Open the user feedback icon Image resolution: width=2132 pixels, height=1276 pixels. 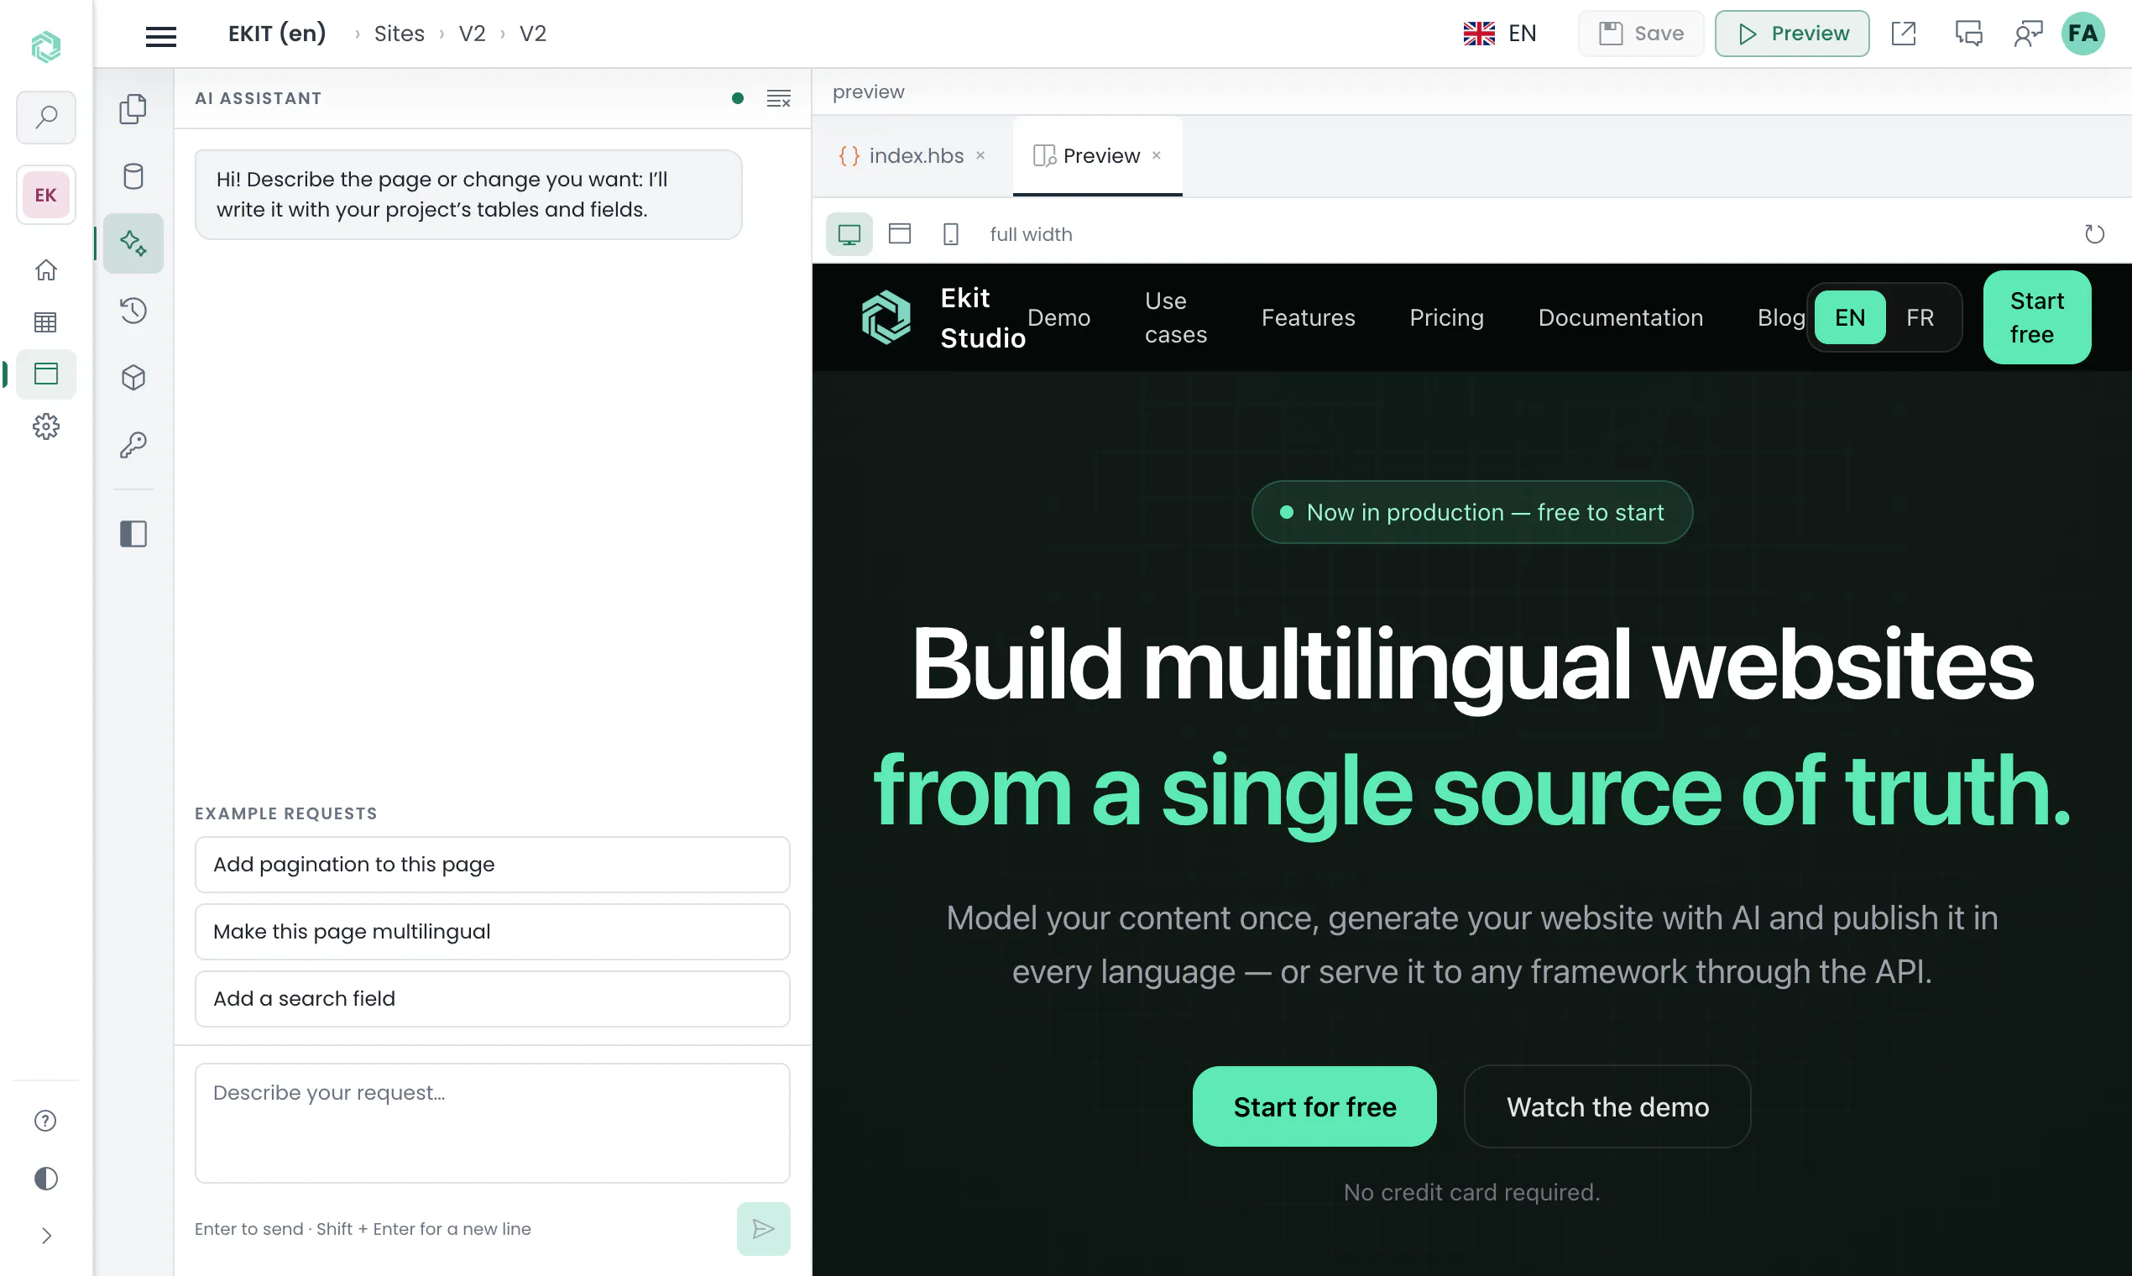[2027, 34]
